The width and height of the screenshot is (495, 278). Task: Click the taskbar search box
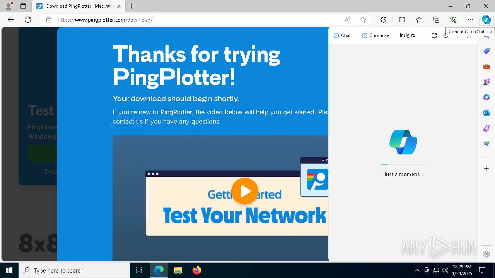[74, 270]
